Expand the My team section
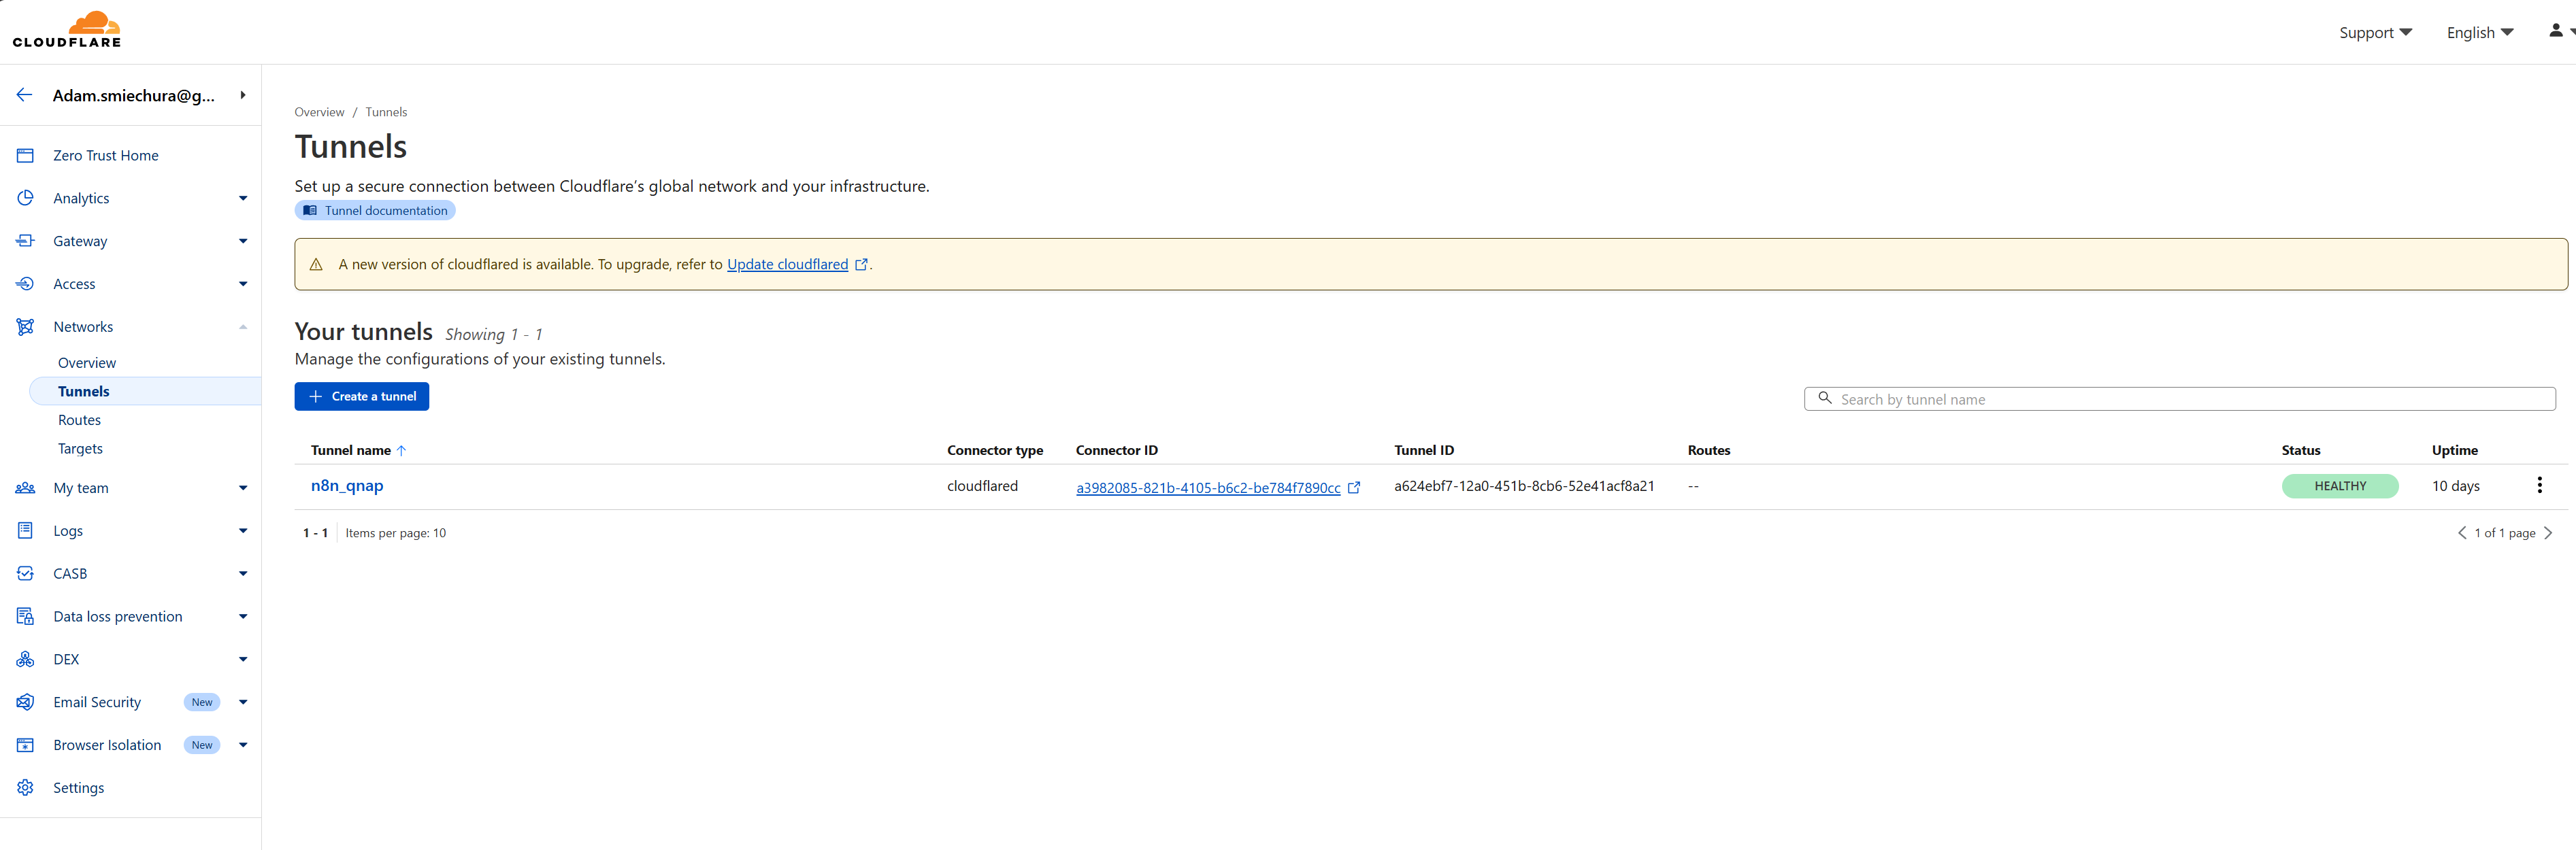The width and height of the screenshot is (2576, 850). (243, 488)
